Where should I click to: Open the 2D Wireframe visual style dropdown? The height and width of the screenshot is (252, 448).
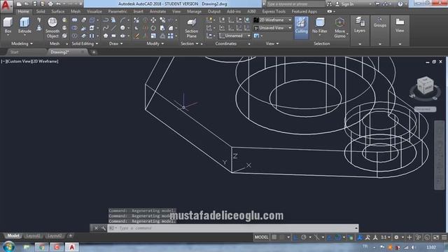click(x=273, y=20)
